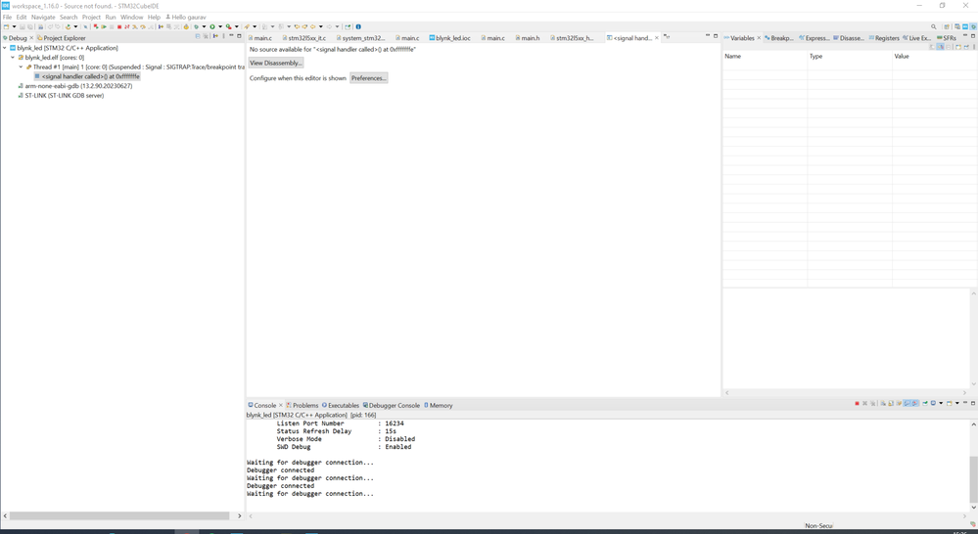Switch to the SFRs view tab

coord(947,38)
